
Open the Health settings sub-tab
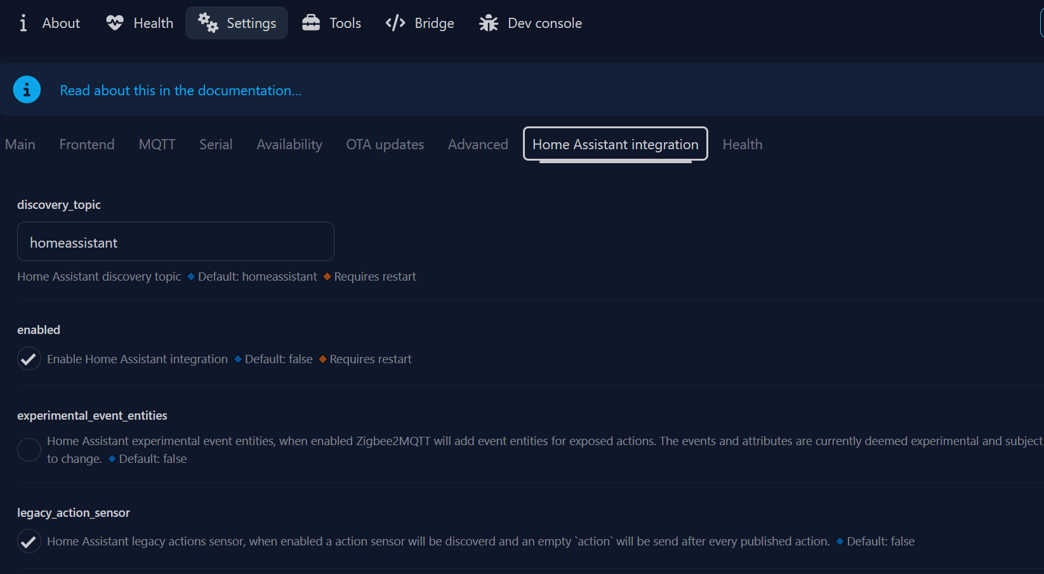(x=743, y=144)
